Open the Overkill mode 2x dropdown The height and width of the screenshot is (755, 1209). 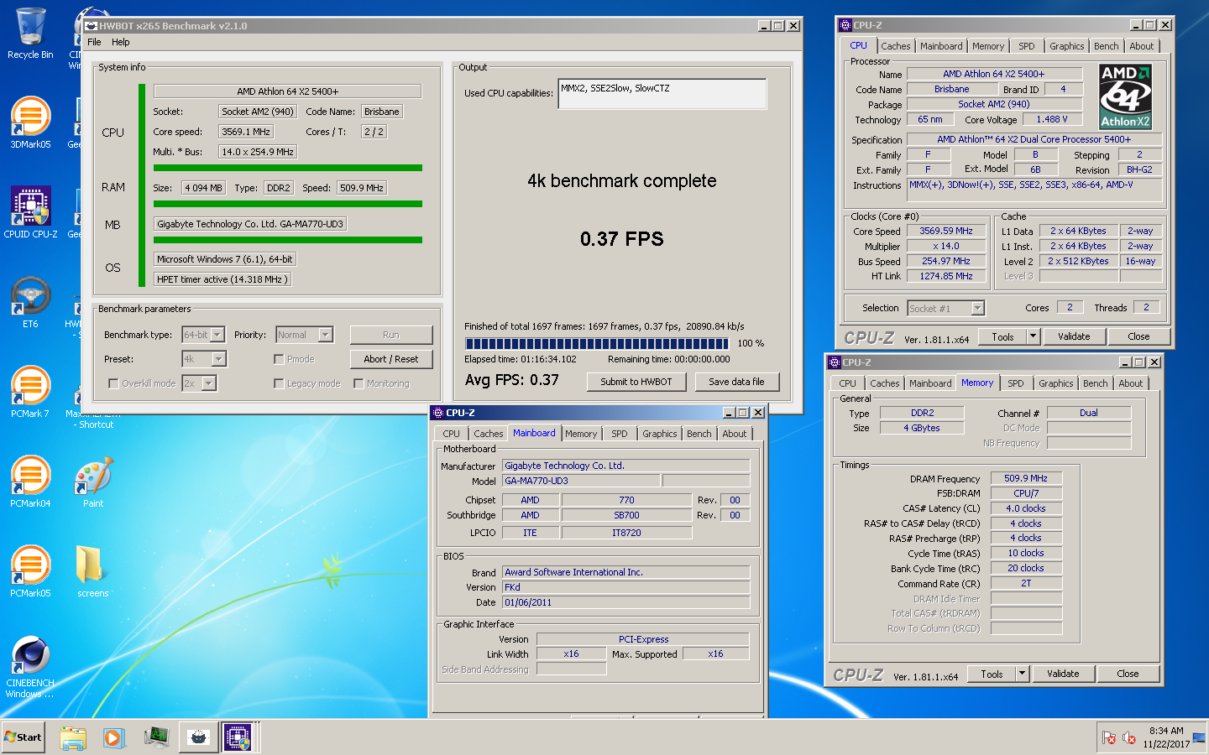click(209, 383)
